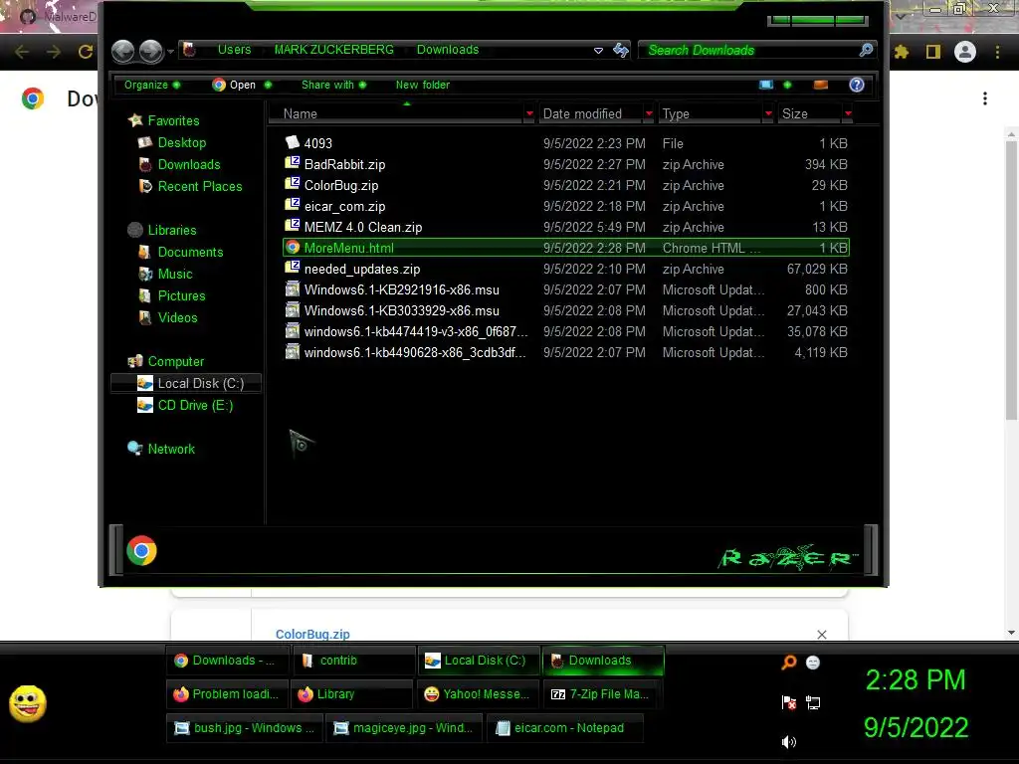Open the Chrome Downloads page more-actions menu
1019x764 pixels.
click(x=985, y=98)
